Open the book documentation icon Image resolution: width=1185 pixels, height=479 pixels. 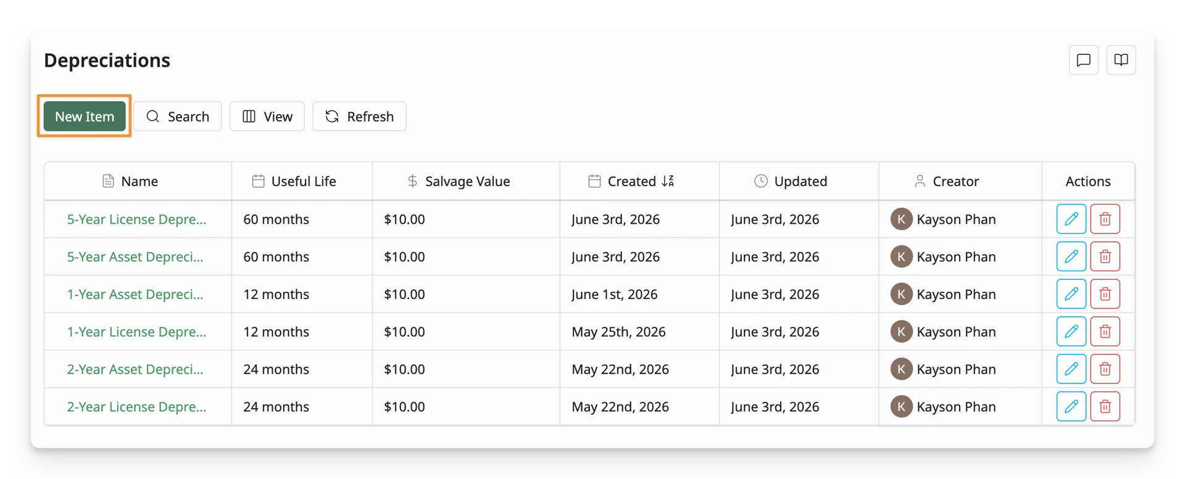[1121, 60]
